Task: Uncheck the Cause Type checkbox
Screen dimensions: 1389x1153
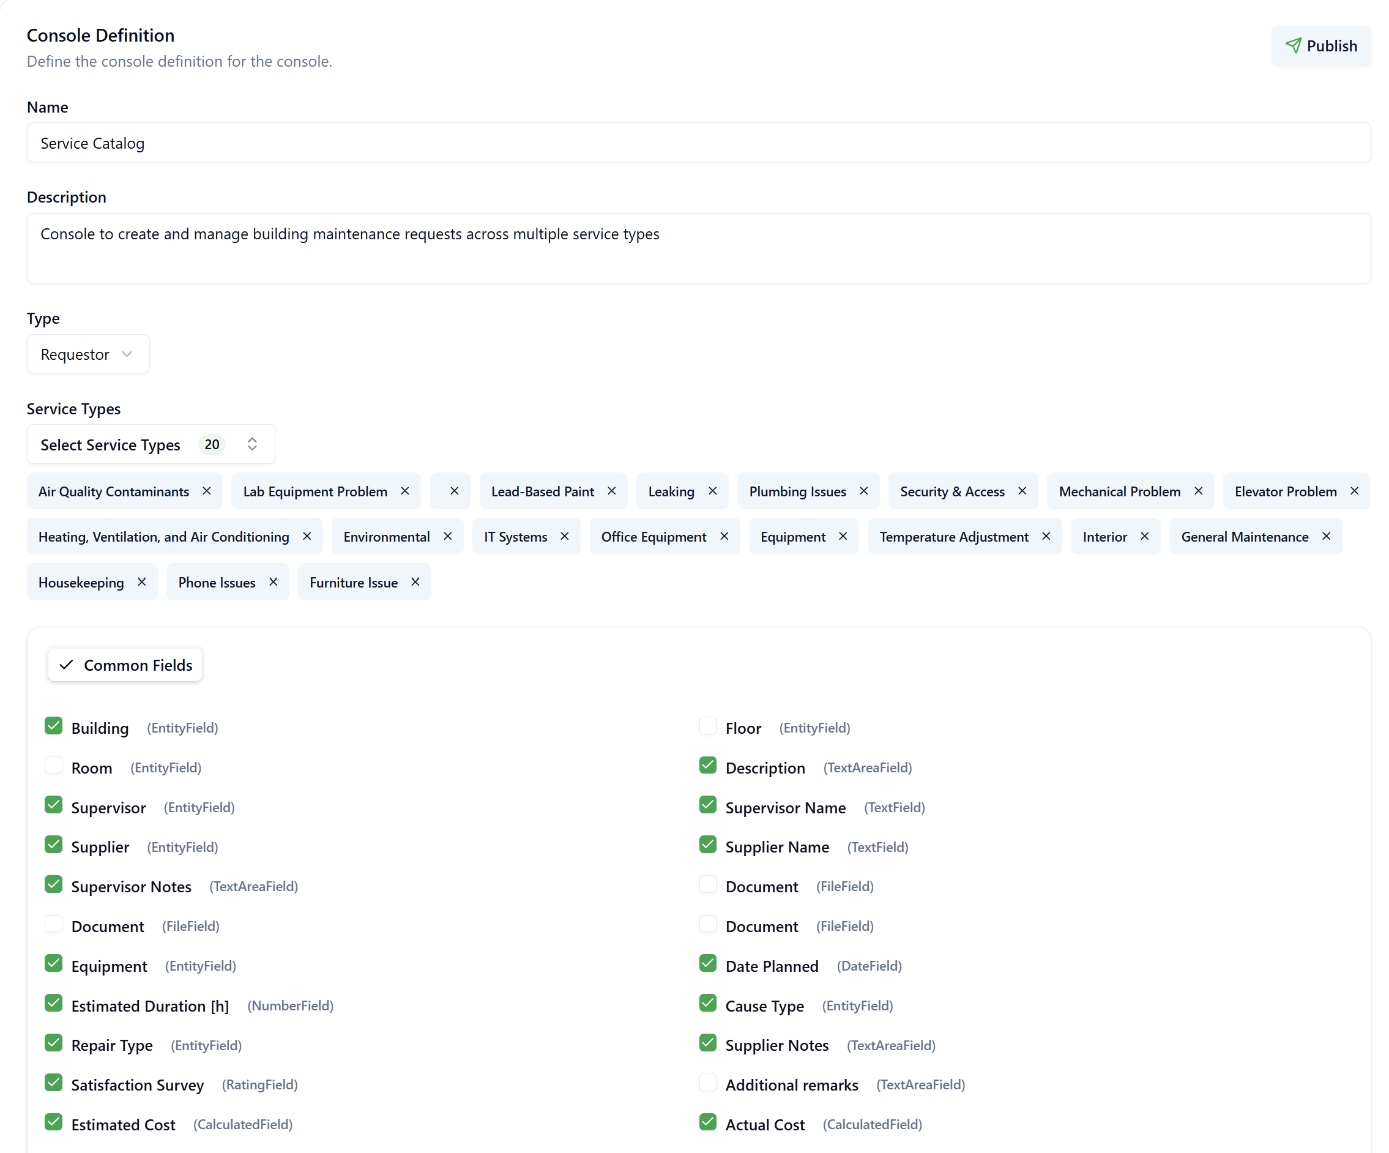Action: (708, 1004)
